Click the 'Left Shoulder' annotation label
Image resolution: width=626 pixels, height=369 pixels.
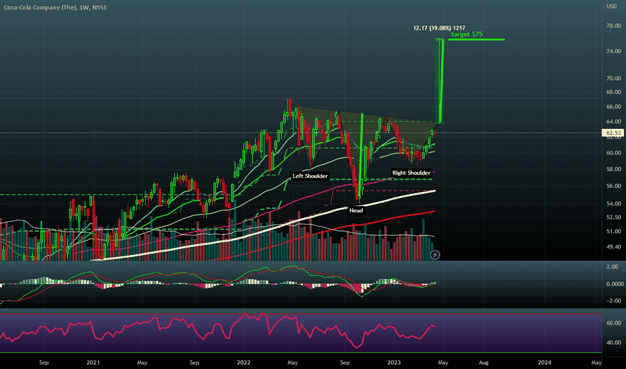[310, 176]
